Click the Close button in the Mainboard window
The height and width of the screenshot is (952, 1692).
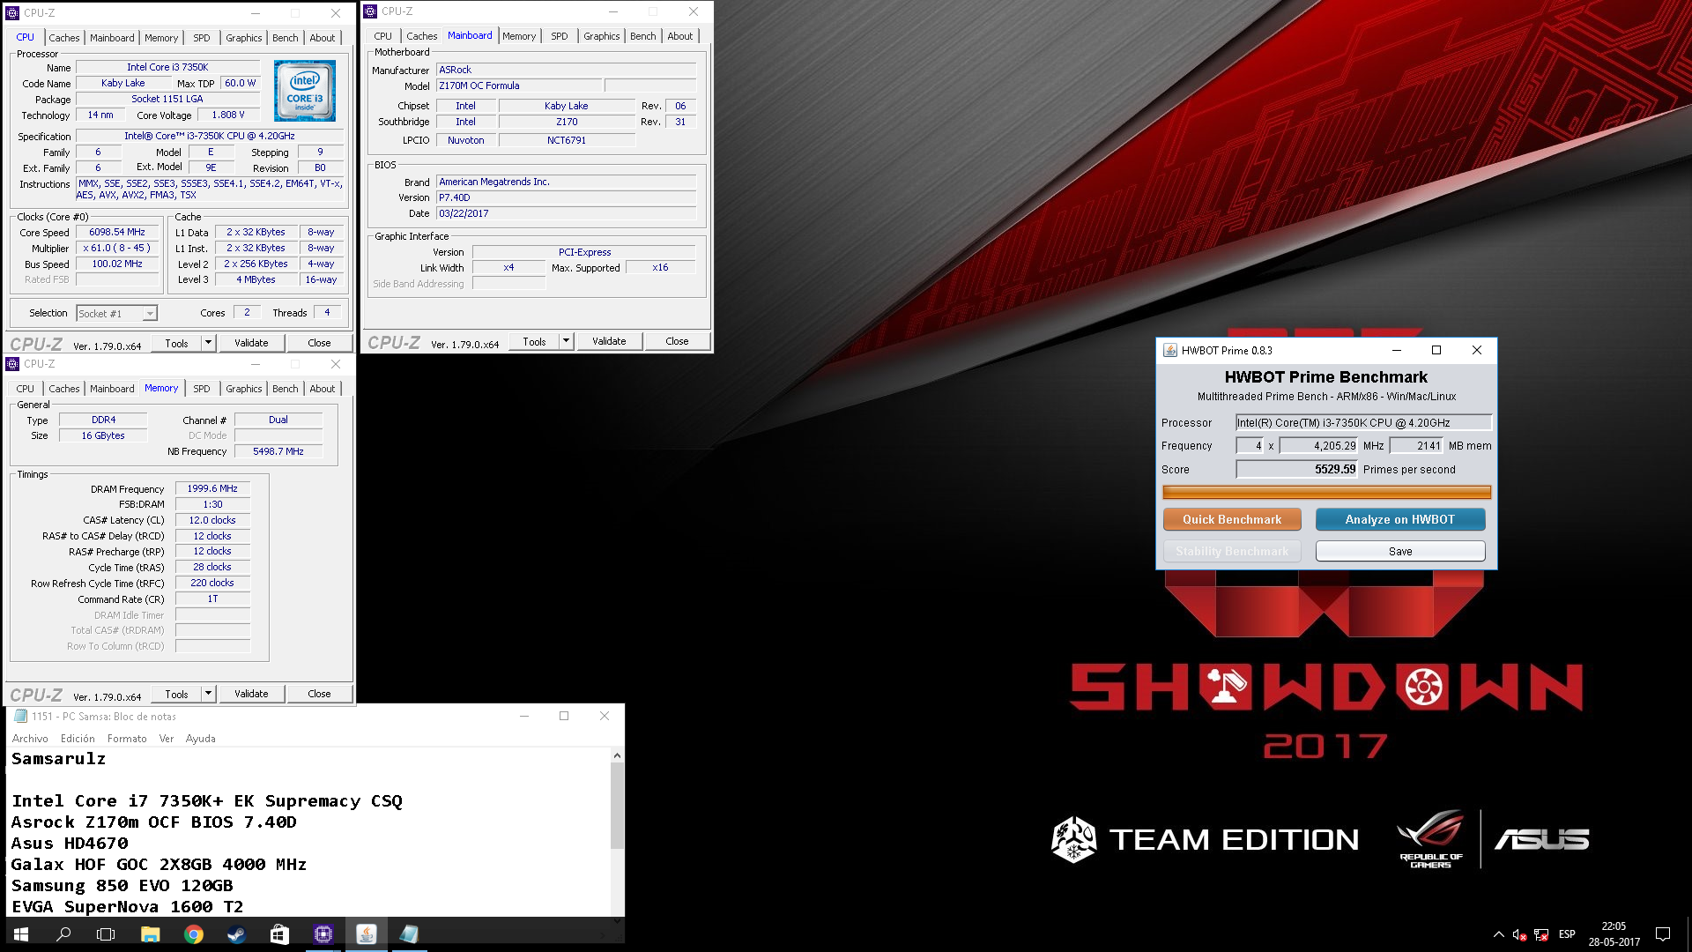pyautogui.click(x=677, y=341)
